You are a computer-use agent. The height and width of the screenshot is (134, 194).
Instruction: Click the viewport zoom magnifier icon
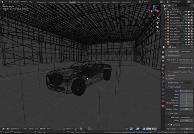coord(157,18)
